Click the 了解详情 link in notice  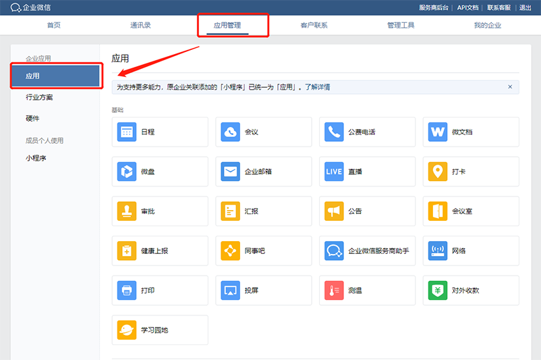pos(318,87)
